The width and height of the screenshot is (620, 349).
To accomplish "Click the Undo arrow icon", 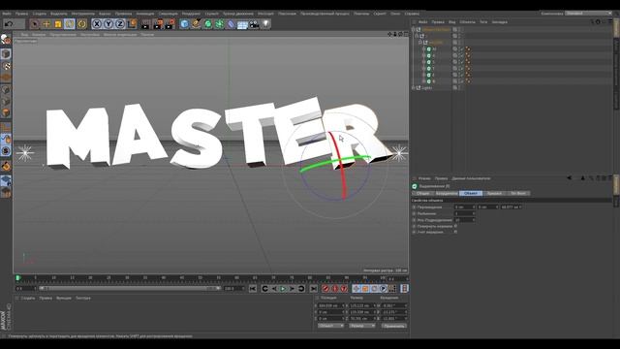I will click(x=9, y=24).
